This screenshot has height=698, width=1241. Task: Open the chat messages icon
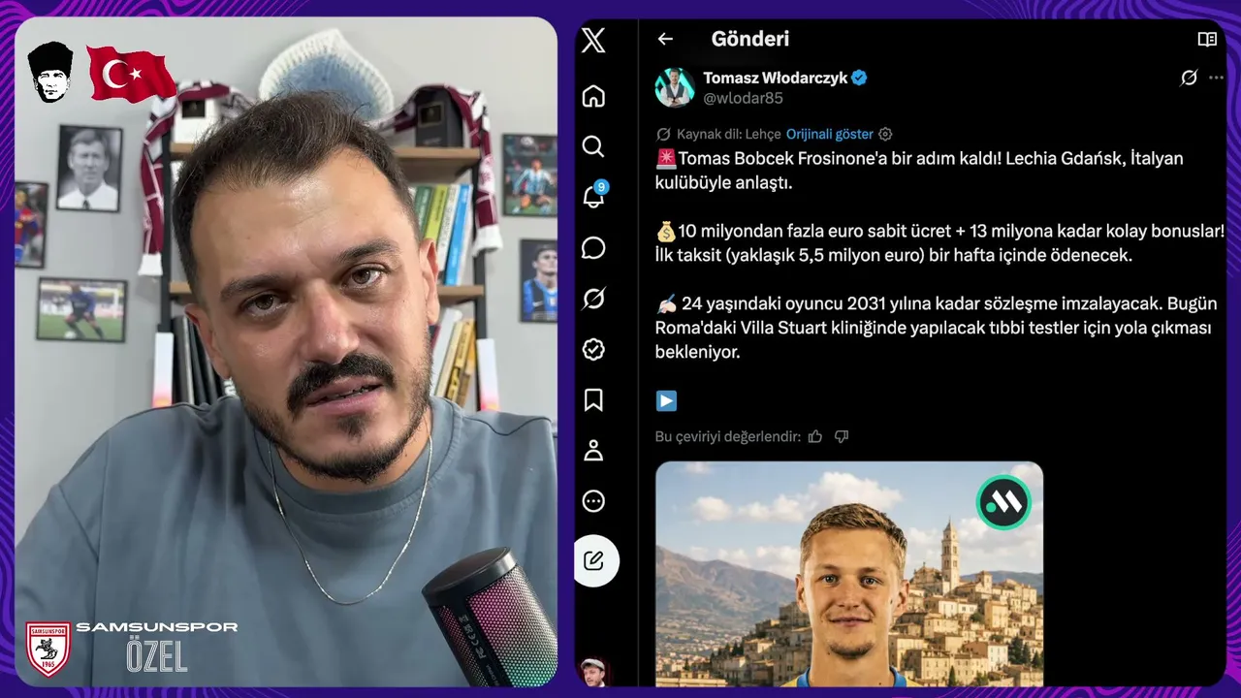(593, 248)
